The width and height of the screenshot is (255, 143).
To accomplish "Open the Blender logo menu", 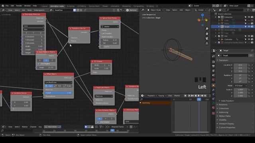I will 3,6.
